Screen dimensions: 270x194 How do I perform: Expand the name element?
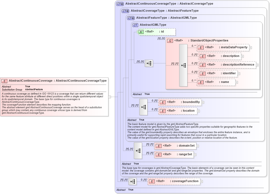click(x=237, y=82)
